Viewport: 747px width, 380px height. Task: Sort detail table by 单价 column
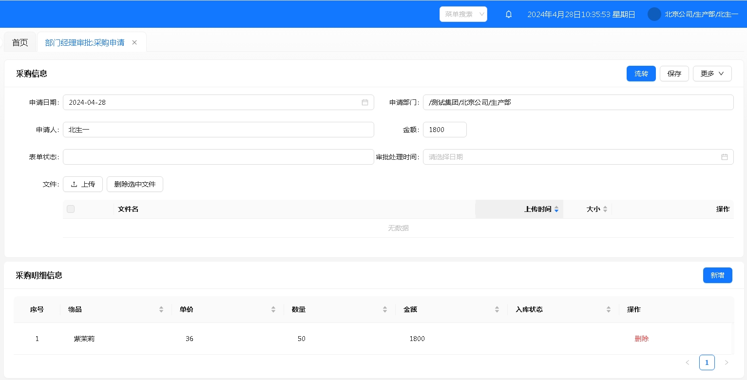(273, 309)
